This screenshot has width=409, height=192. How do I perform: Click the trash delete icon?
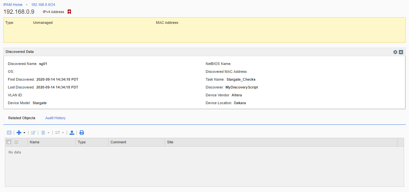click(x=43, y=133)
